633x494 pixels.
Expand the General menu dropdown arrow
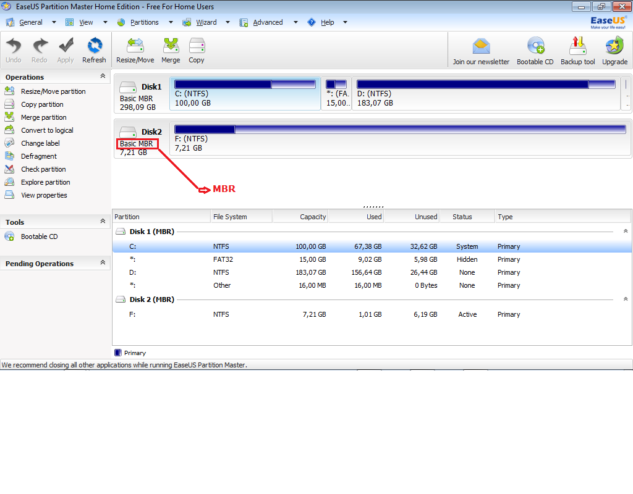(x=54, y=23)
